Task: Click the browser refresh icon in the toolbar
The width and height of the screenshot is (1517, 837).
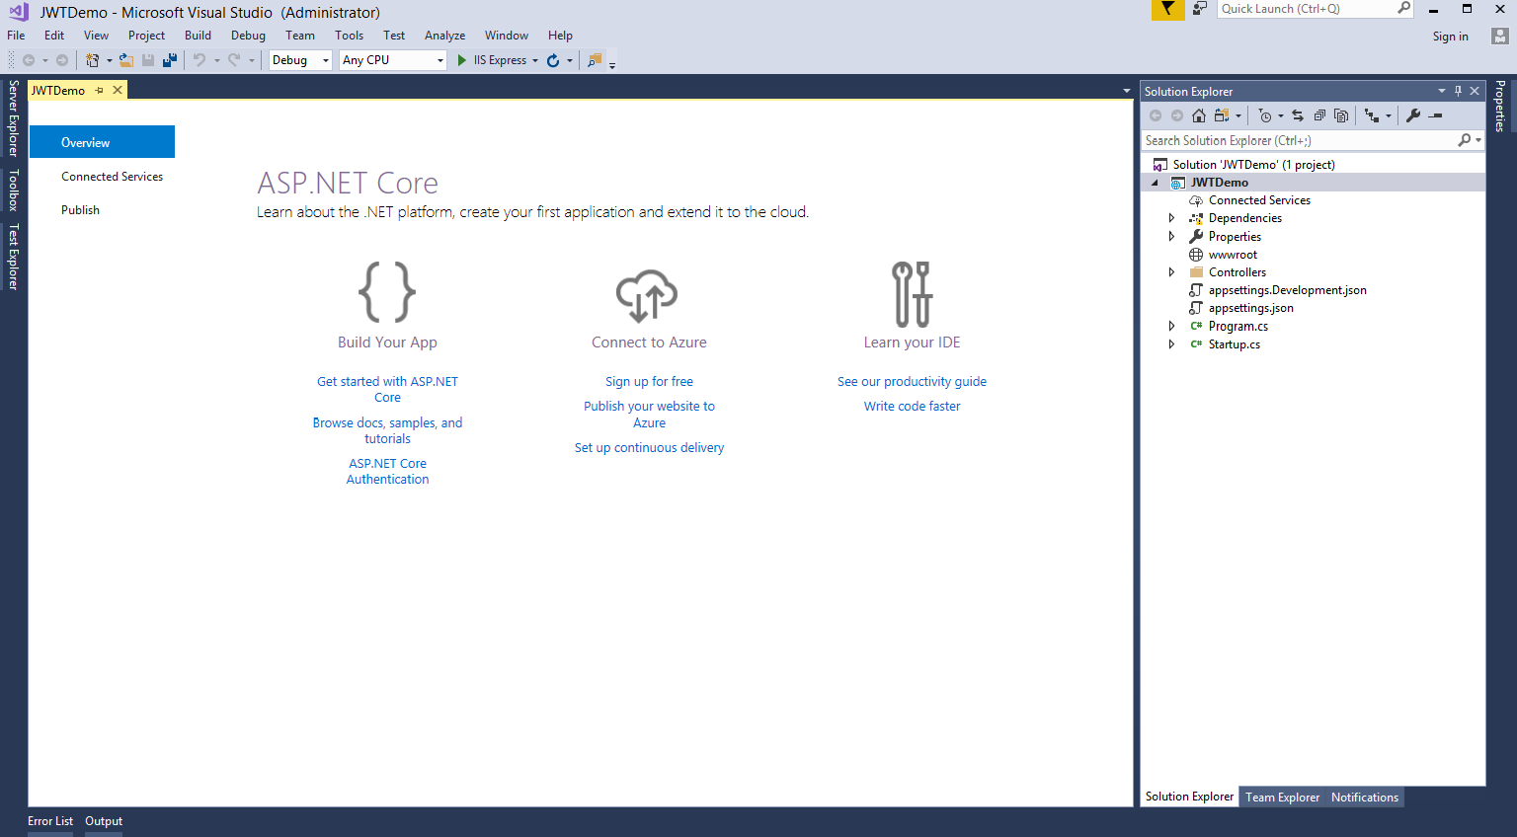Action: 553,59
